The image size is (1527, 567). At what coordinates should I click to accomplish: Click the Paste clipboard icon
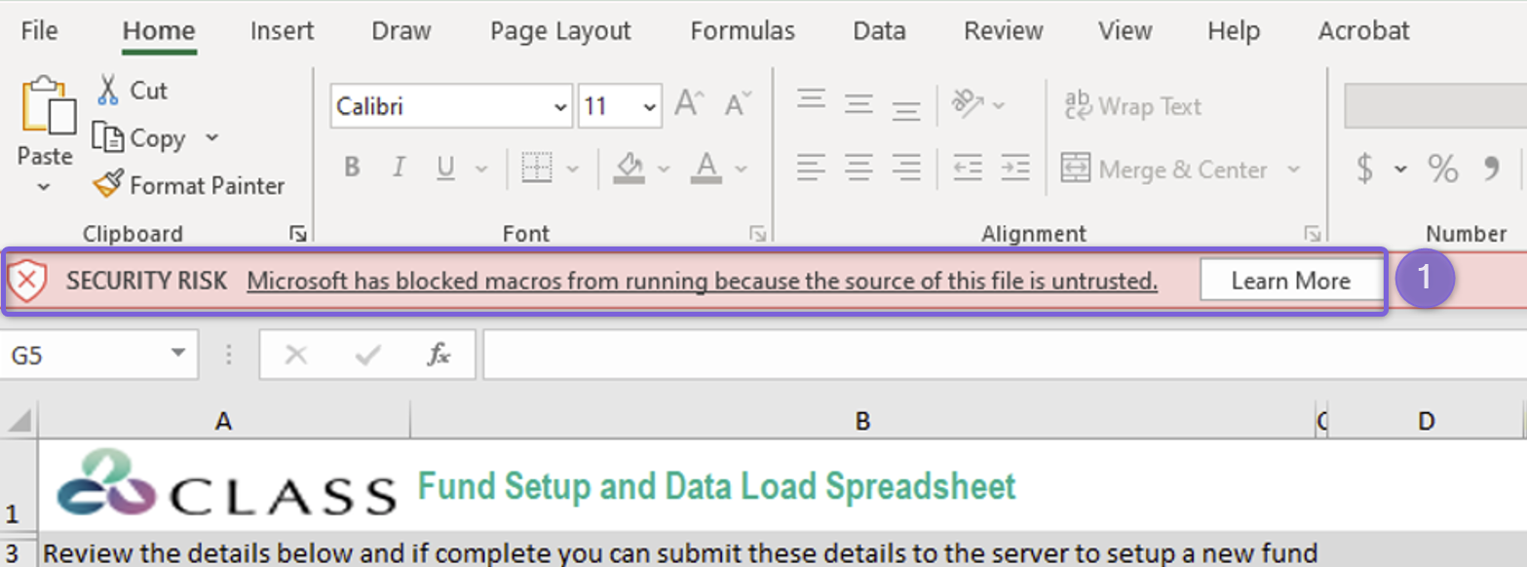[x=48, y=106]
